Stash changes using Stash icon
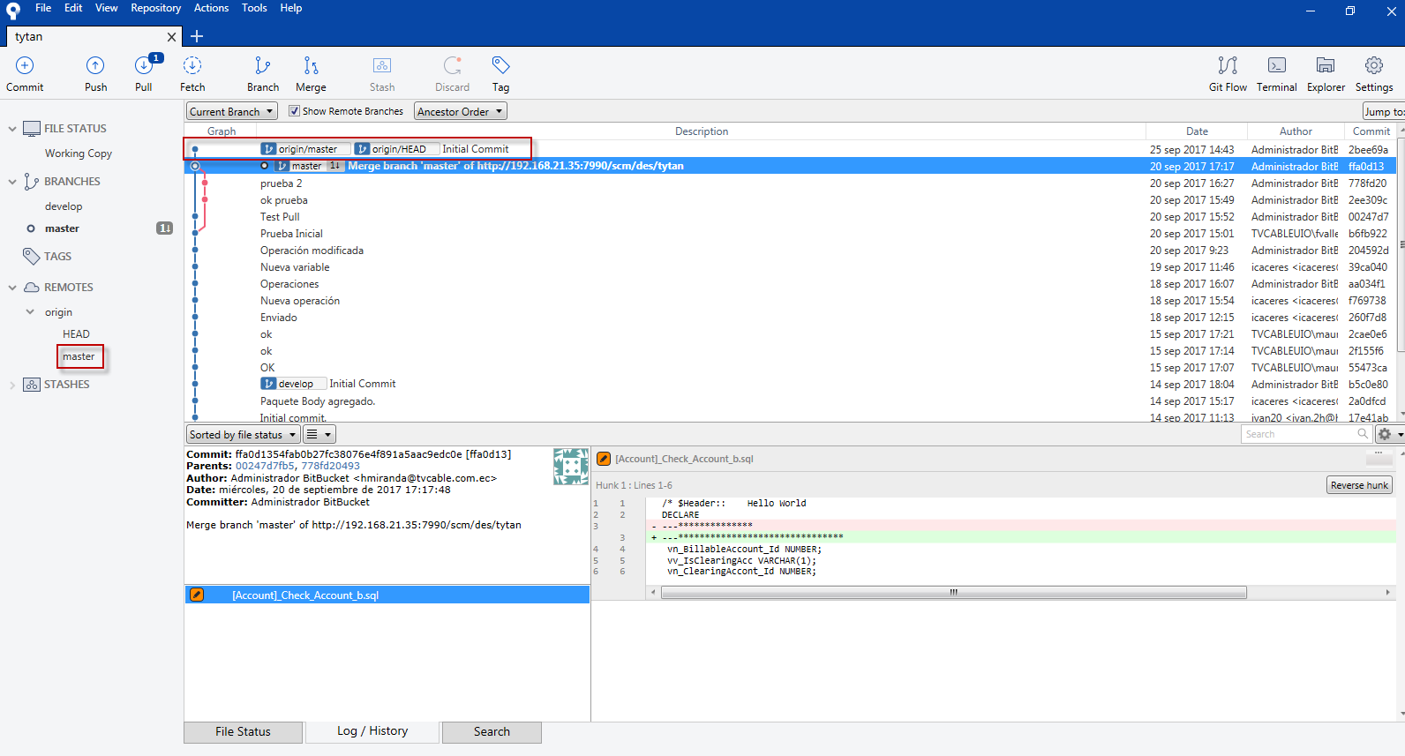Image resolution: width=1405 pixels, height=756 pixels. [x=382, y=65]
